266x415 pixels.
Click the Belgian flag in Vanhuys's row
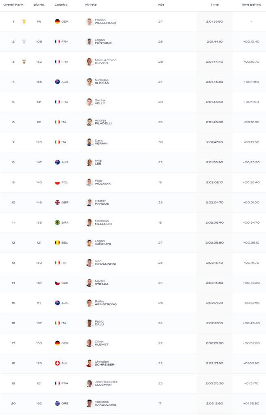click(57, 243)
